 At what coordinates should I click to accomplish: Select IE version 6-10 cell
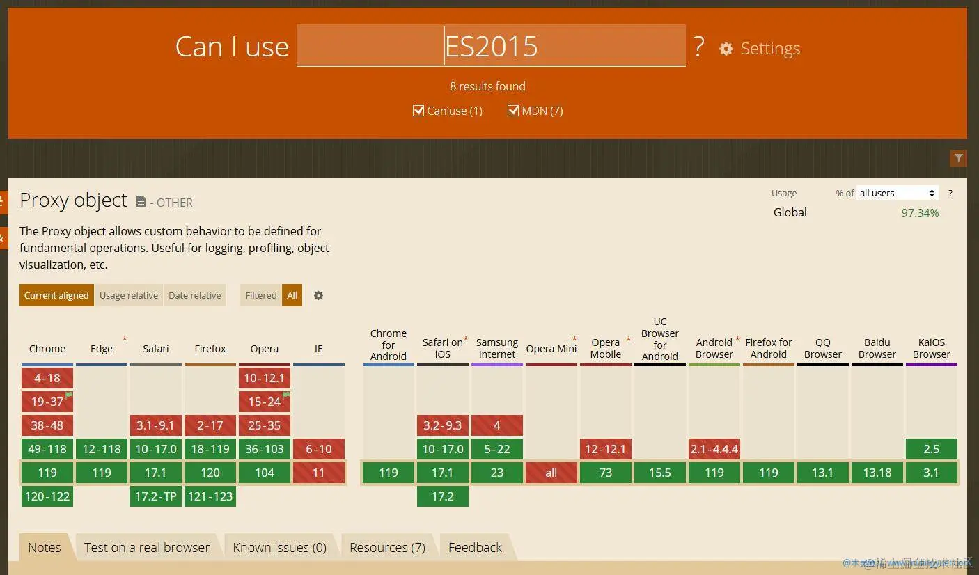click(x=319, y=449)
